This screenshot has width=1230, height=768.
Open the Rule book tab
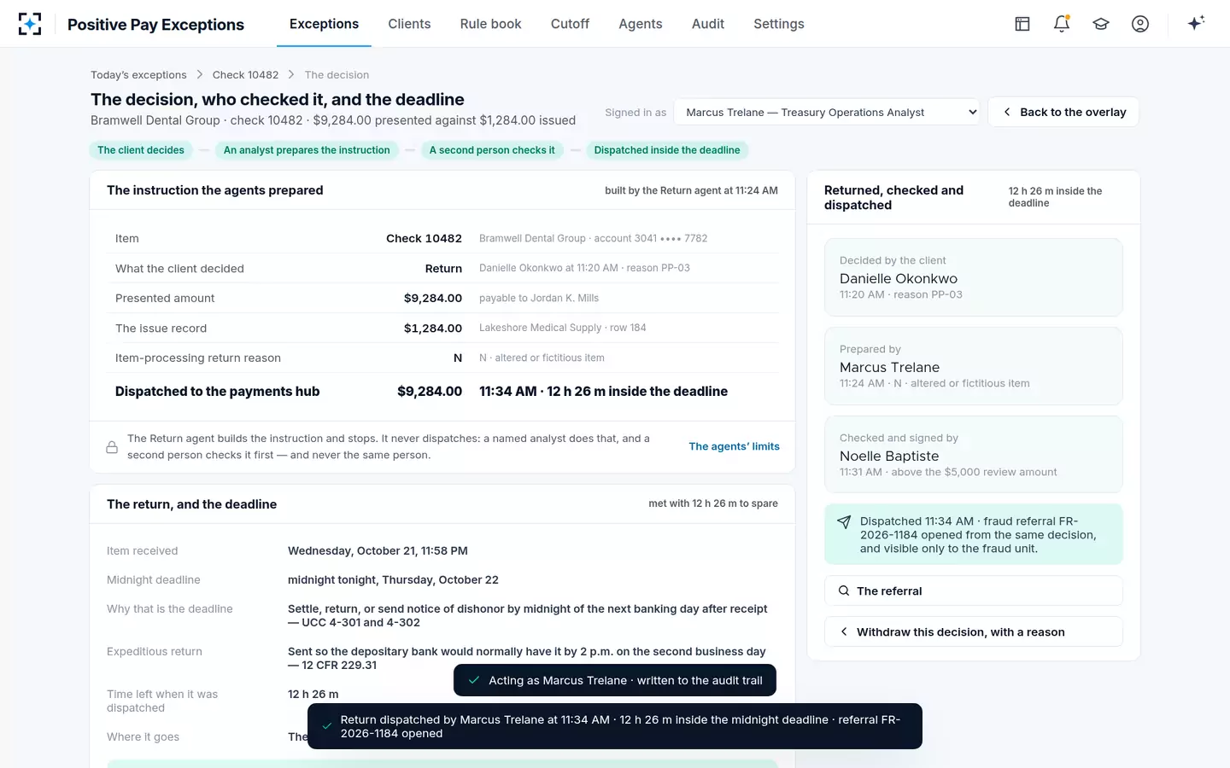490,24
